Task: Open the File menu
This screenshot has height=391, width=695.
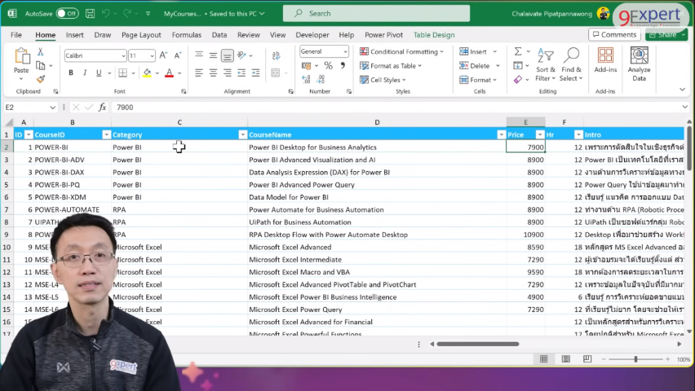Action: (x=16, y=34)
